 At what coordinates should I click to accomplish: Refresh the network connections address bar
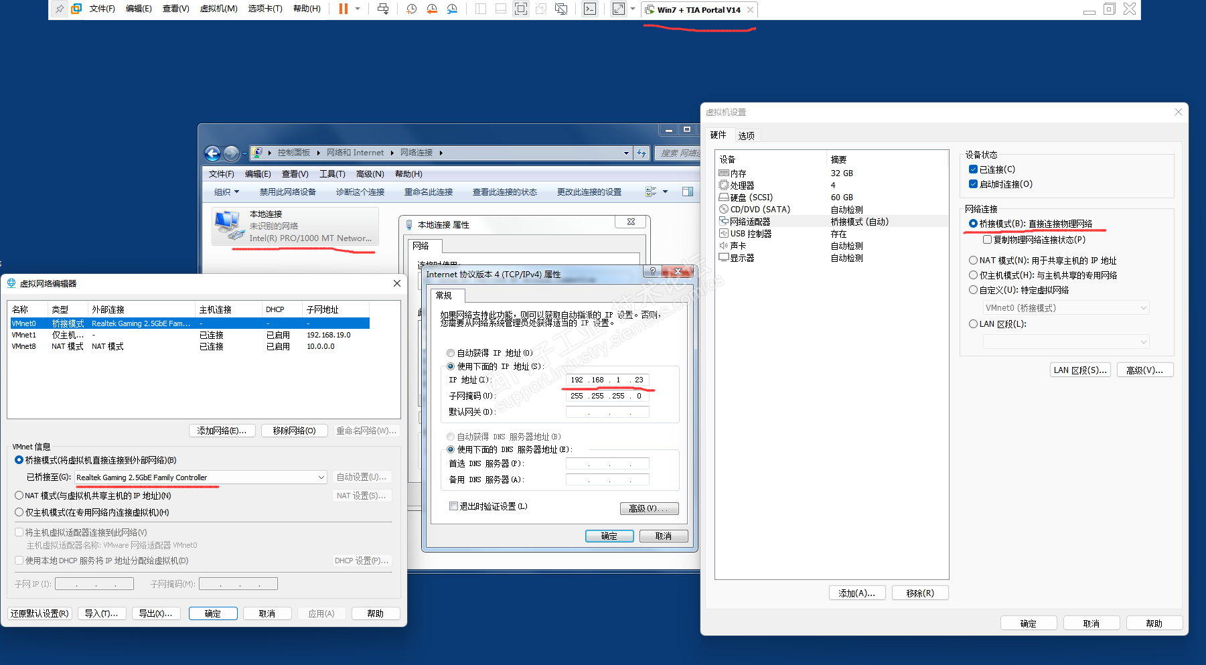pyautogui.click(x=642, y=153)
